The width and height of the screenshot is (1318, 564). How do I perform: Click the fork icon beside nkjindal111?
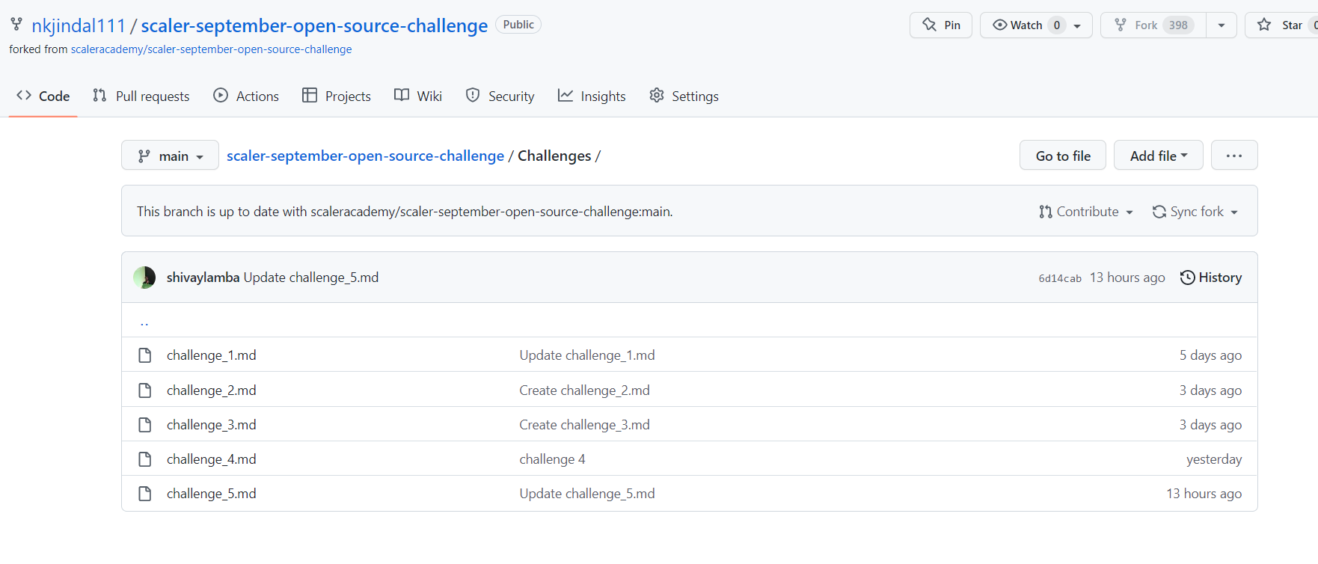[x=16, y=25]
